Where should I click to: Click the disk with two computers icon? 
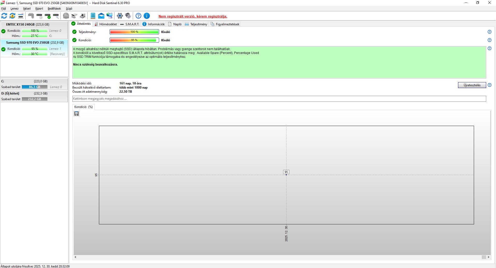click(74, 16)
